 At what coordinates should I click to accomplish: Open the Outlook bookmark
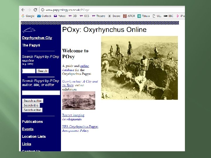(44, 16)
